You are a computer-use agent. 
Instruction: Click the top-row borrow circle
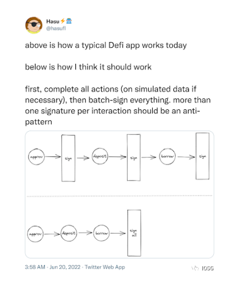[167, 156]
